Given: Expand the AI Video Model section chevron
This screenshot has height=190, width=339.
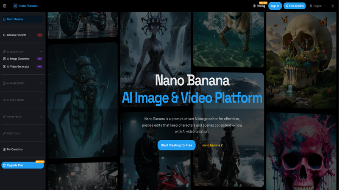Looking at the screenshot, I should click(41, 100).
